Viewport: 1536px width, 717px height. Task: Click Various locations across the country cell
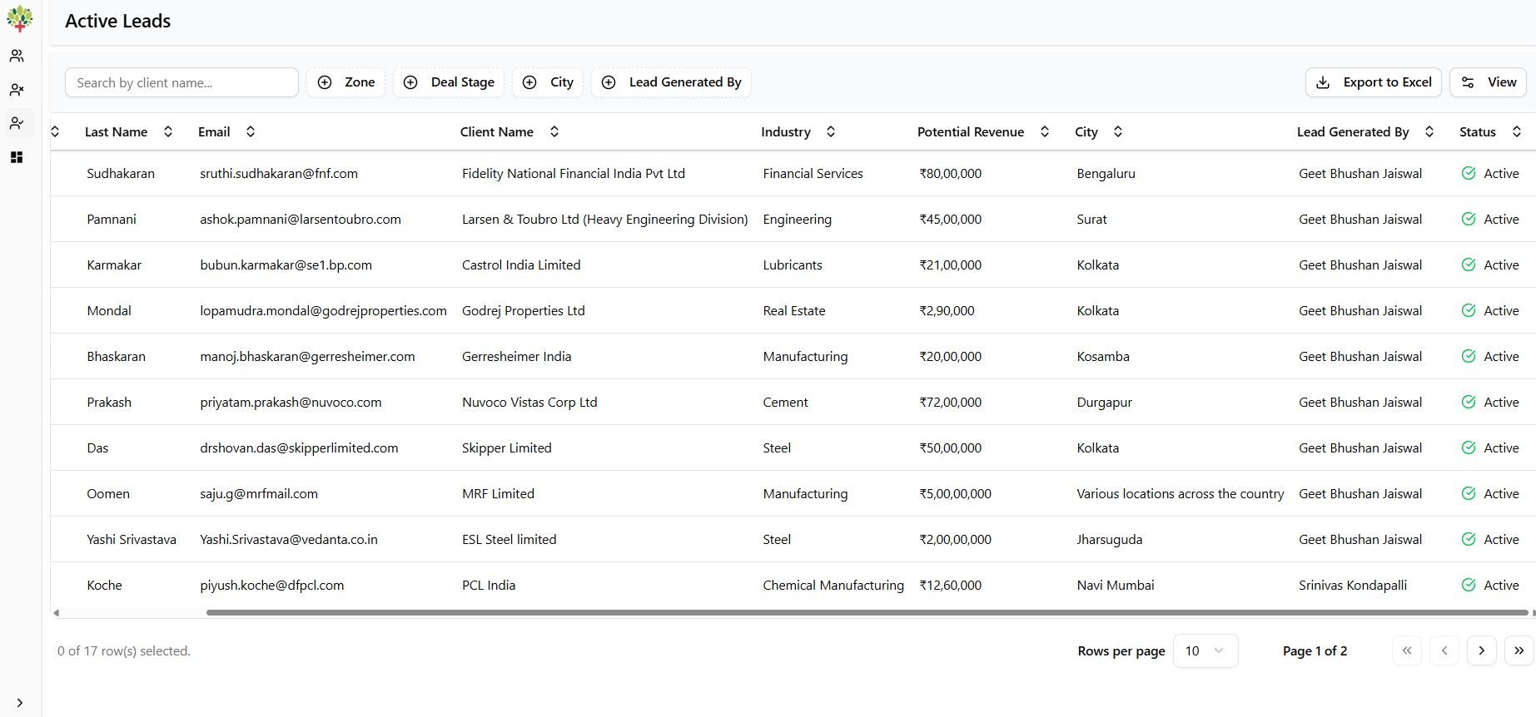[1181, 493]
